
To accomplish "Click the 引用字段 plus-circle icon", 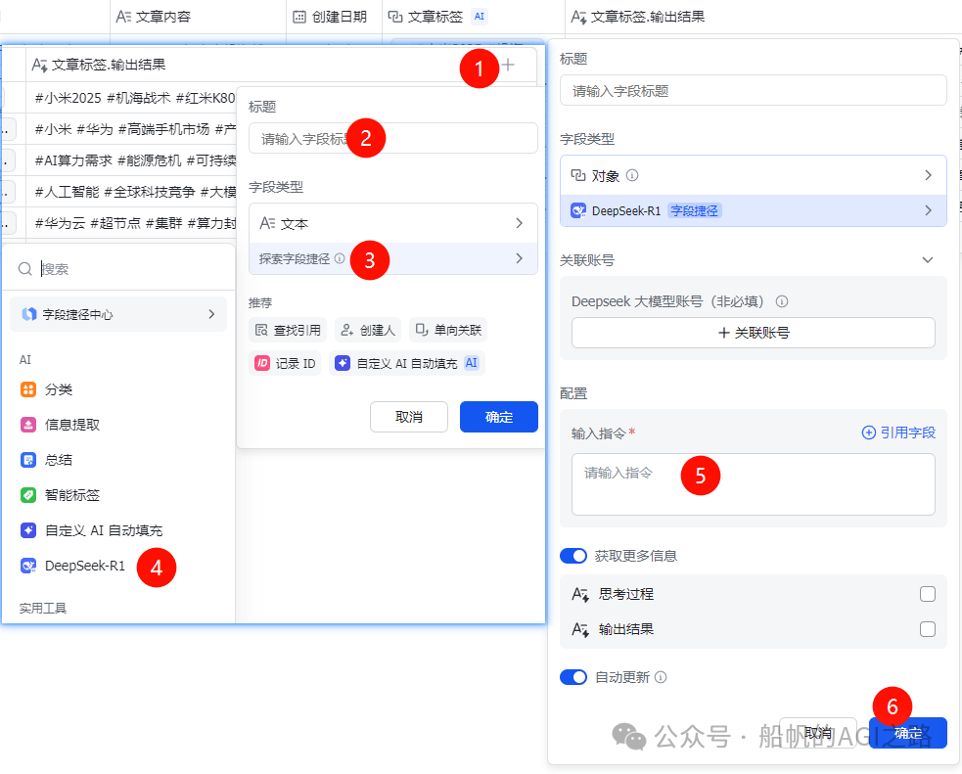I will [869, 433].
